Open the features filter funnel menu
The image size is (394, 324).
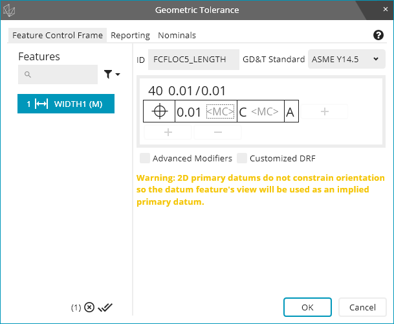point(111,75)
